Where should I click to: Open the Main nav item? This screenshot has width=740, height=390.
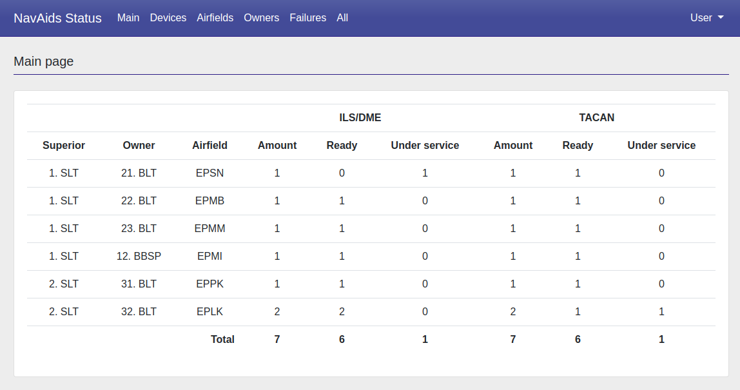tap(128, 18)
